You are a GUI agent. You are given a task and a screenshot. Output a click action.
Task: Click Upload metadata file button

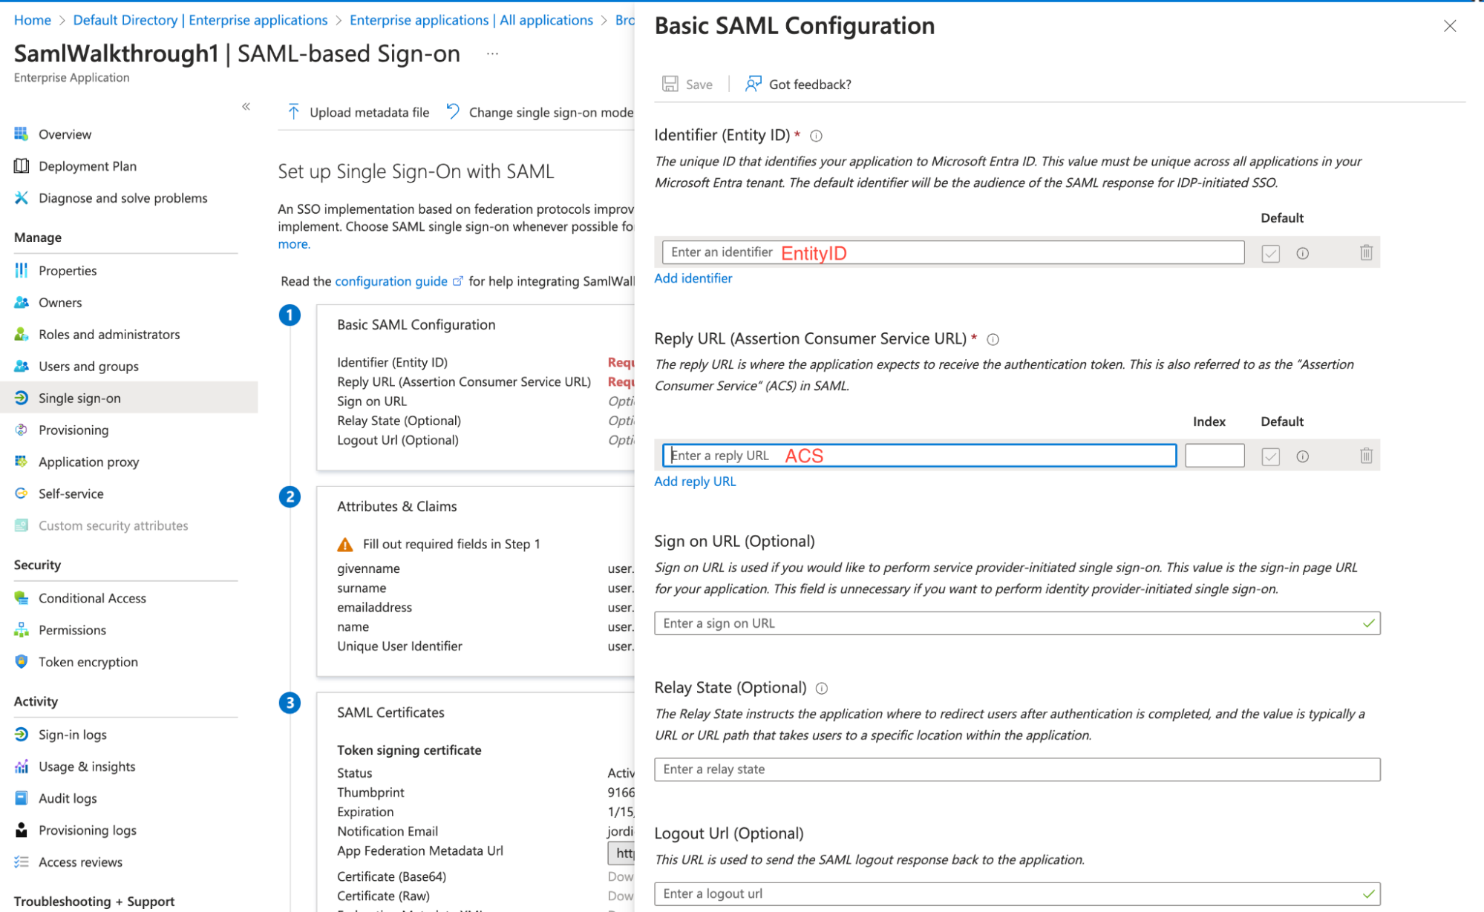(359, 112)
